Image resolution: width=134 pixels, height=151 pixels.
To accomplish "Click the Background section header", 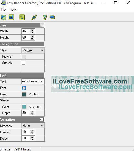I will pos(22,44).
